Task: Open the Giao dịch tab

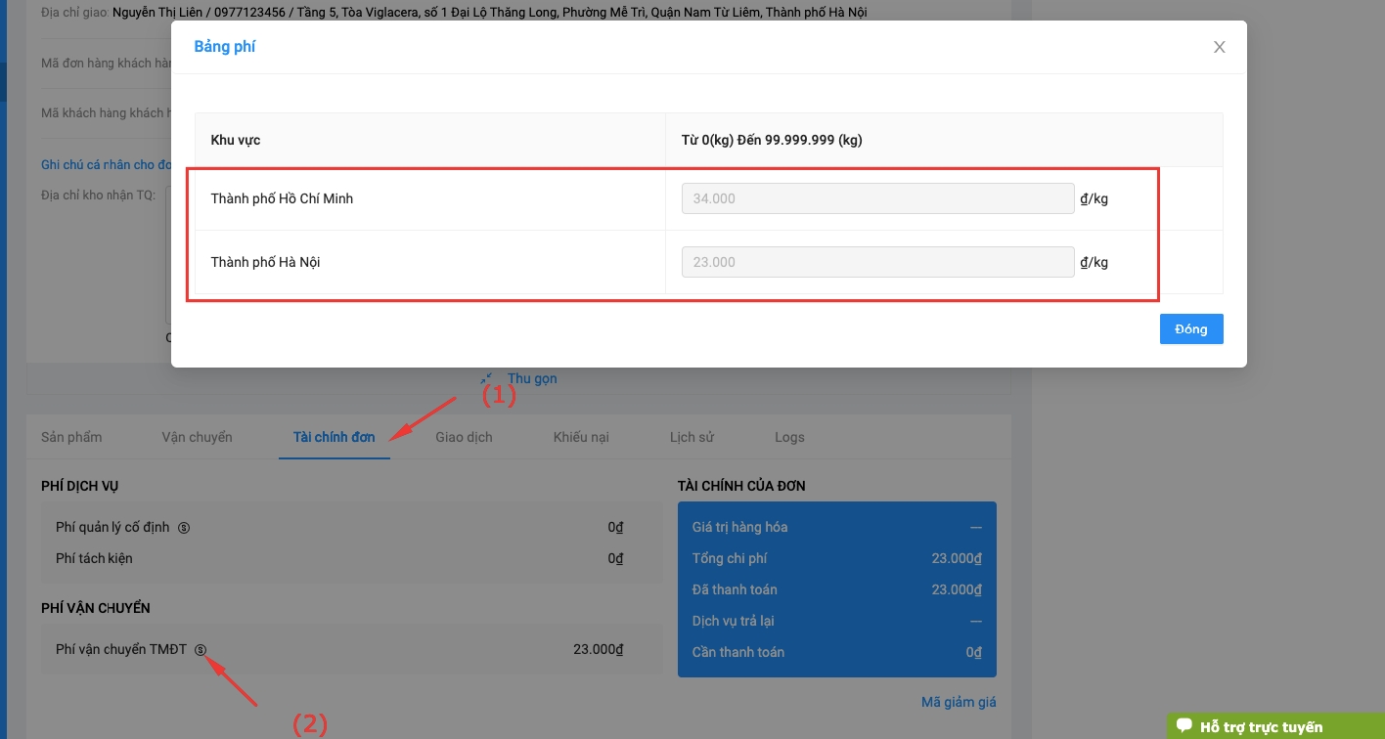Action: click(464, 437)
